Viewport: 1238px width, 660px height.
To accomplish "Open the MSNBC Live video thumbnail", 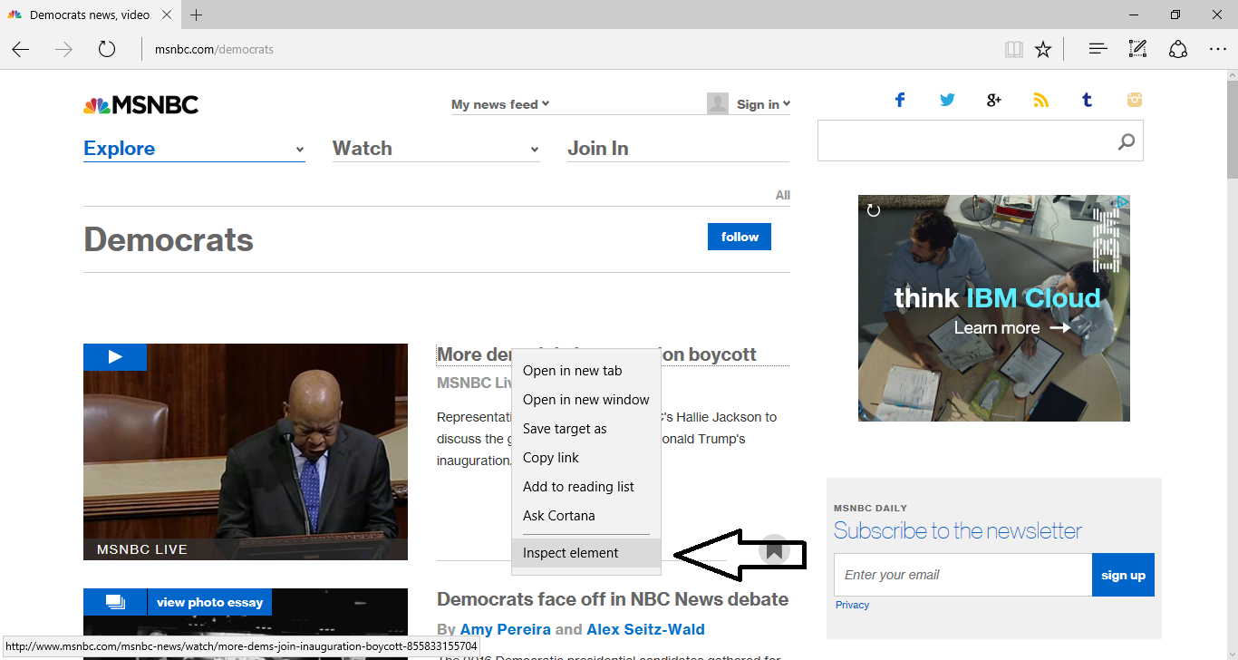I will (246, 451).
